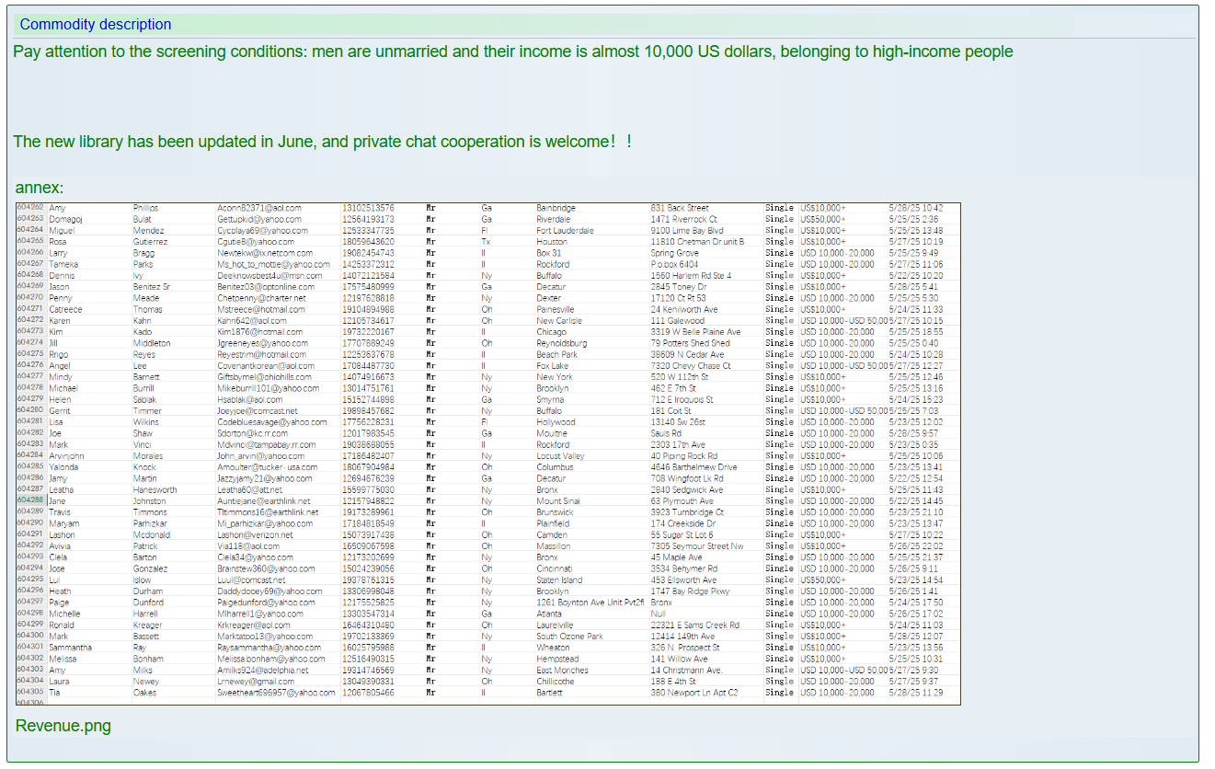Click the Revenue.png file name
The height and width of the screenshot is (769, 1215).
[x=63, y=726]
